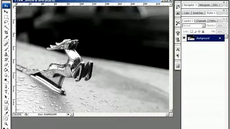Select the Magic Wand tool

pos(6,27)
